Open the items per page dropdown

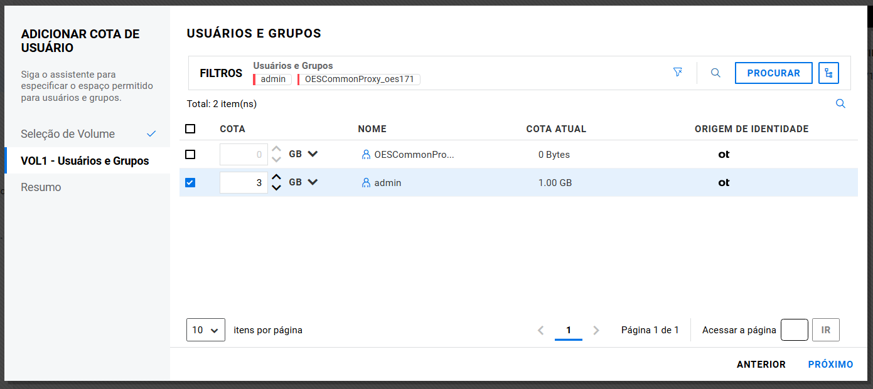(205, 330)
